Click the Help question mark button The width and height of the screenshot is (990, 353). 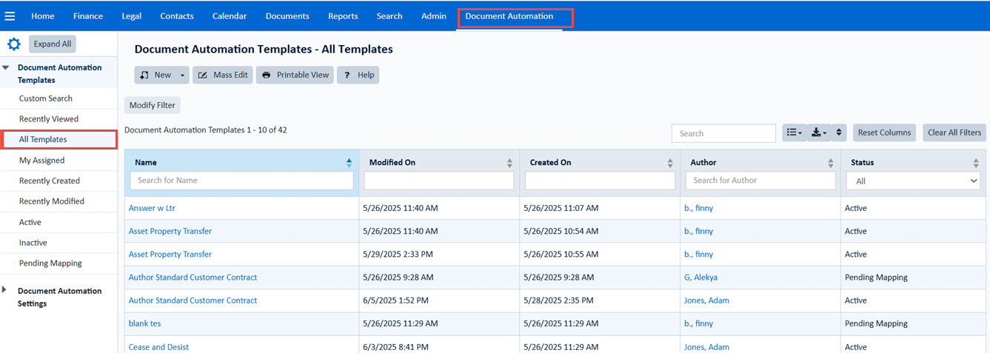click(358, 75)
